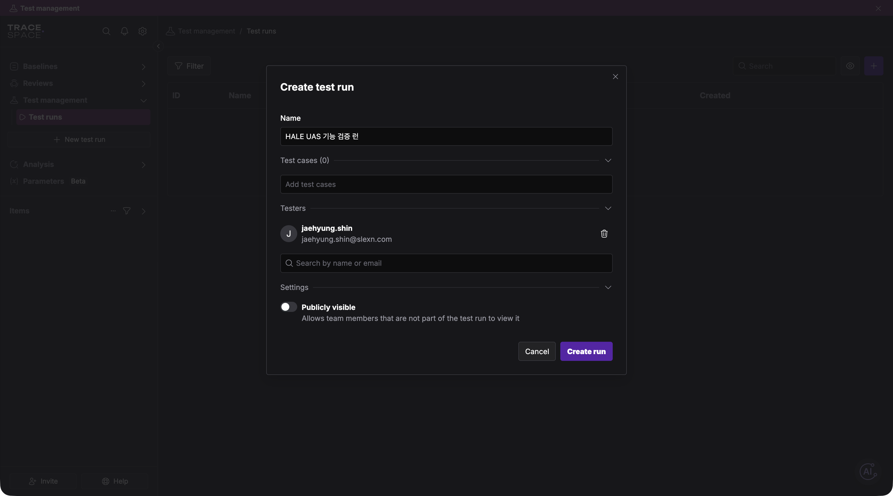
Task: Click the Cancel button
Action: tap(537, 352)
